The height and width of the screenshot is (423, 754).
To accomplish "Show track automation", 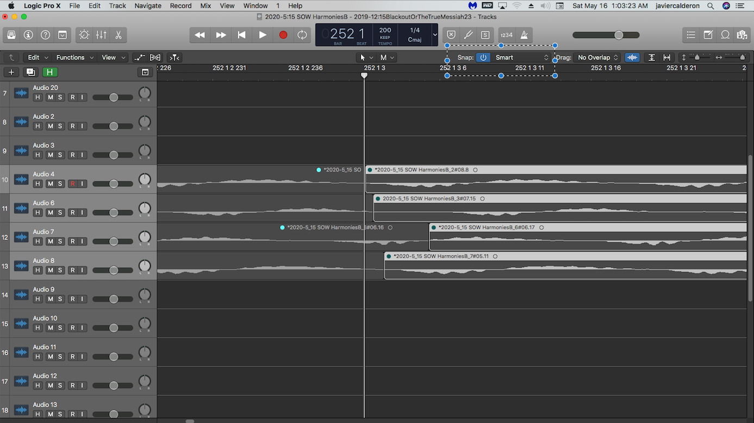I will [140, 58].
